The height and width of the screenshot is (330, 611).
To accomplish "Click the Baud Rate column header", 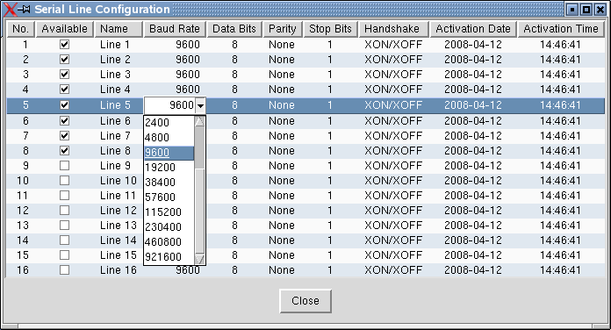I will point(175,29).
